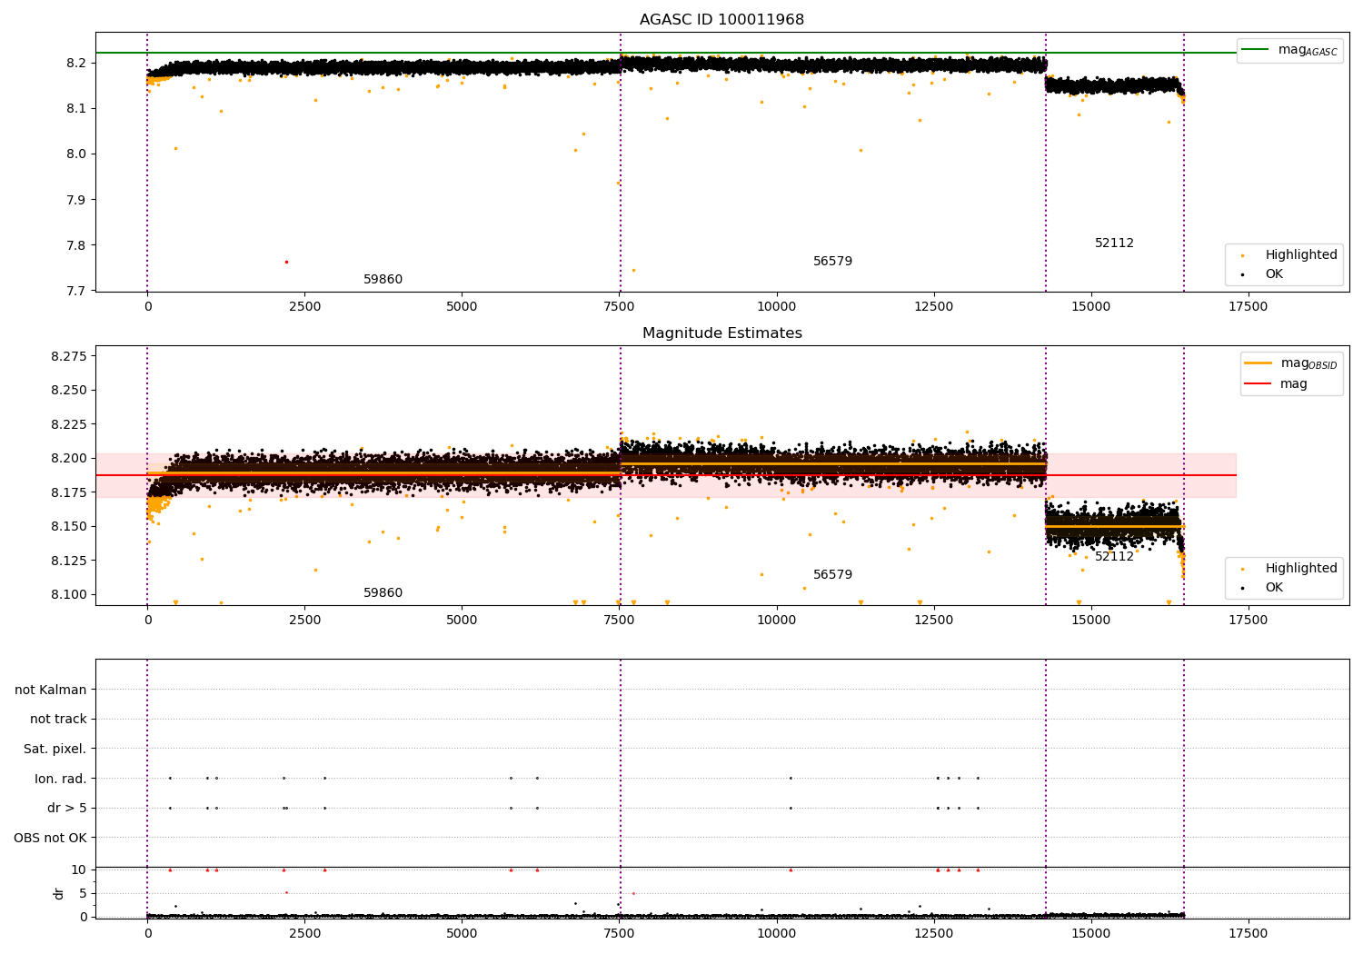
Task: Click the 'not track' axis label
Action: (x=58, y=719)
